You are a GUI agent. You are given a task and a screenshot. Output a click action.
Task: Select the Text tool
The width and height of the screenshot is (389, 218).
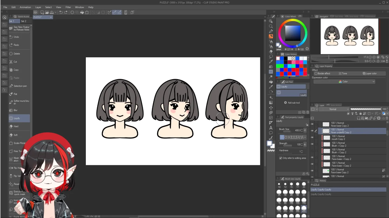point(271,128)
